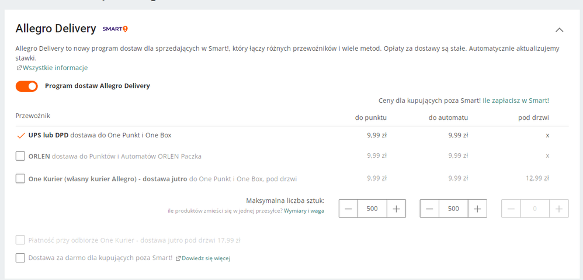Click the disabled pod drzwi minus button

[x=511, y=209]
